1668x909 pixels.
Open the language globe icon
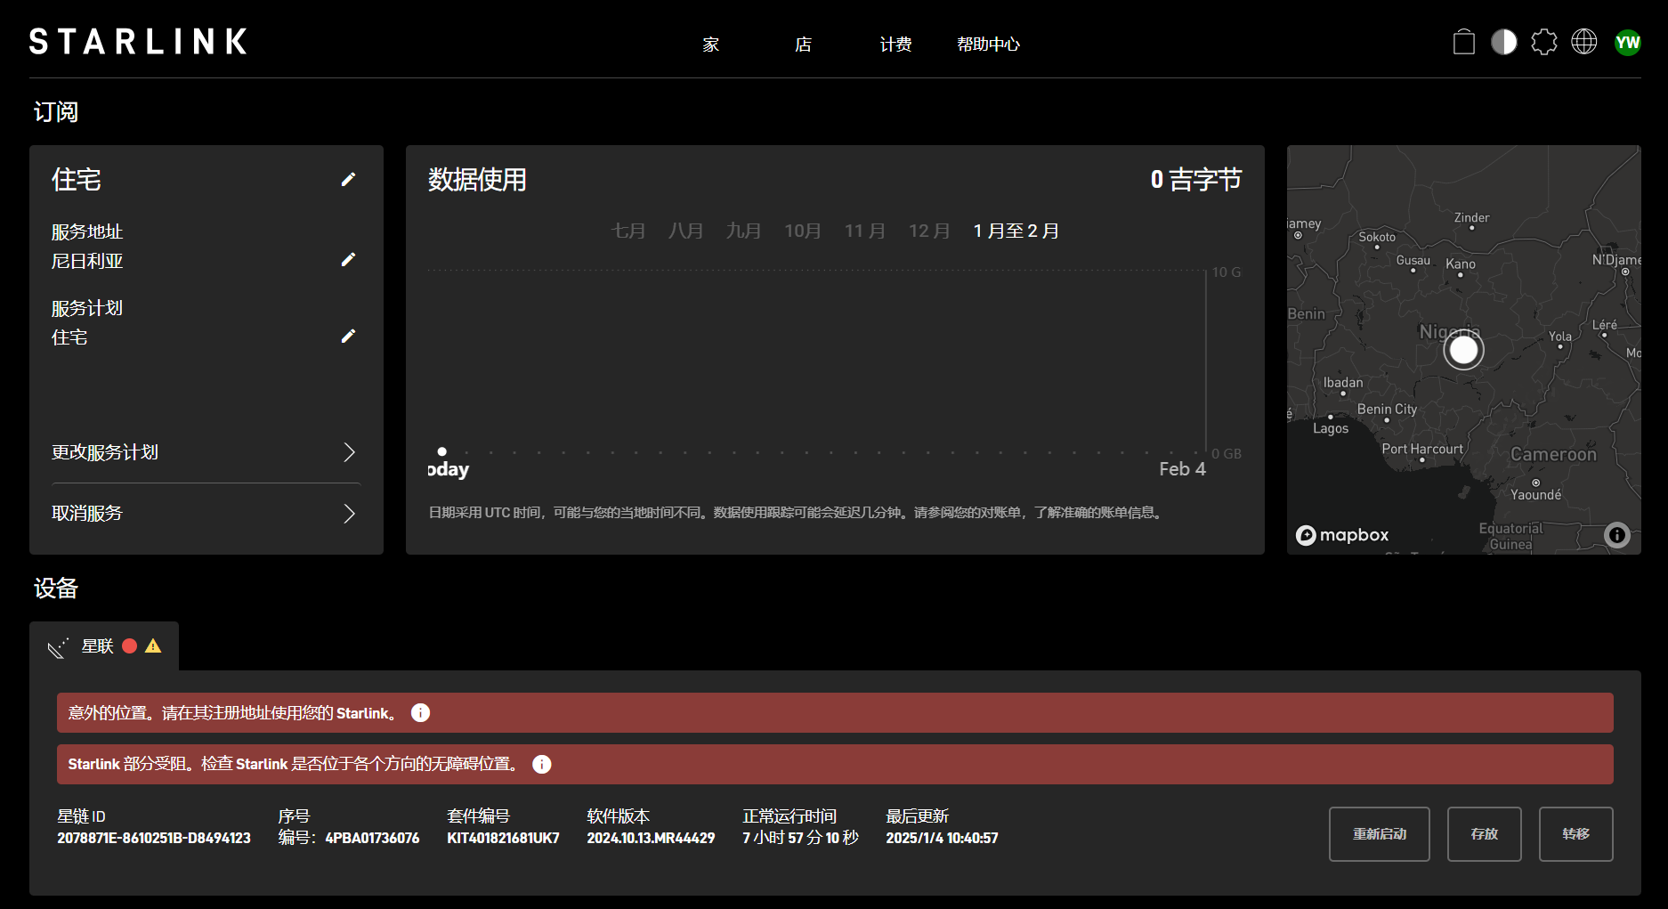1584,42
